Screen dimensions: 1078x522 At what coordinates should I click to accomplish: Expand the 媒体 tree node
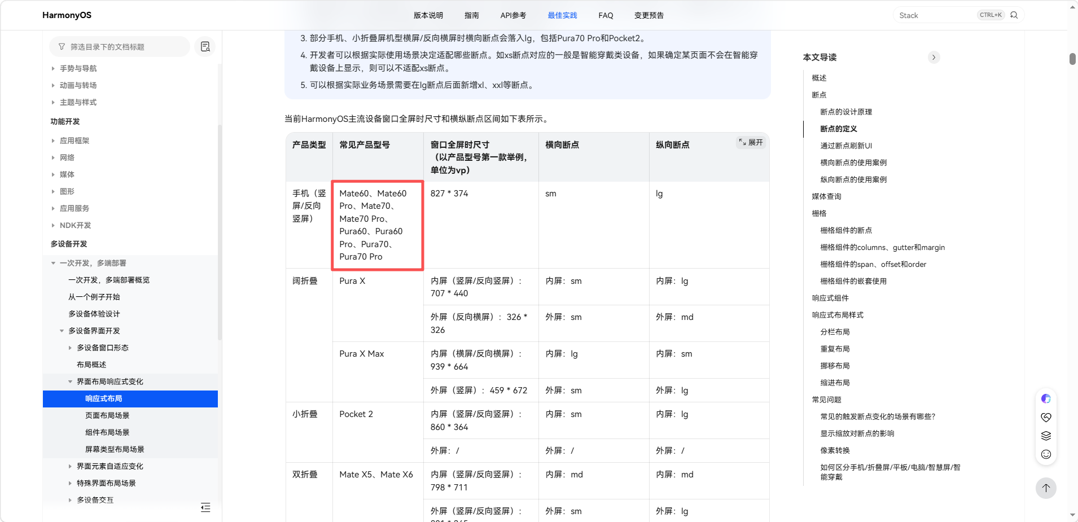pos(53,174)
